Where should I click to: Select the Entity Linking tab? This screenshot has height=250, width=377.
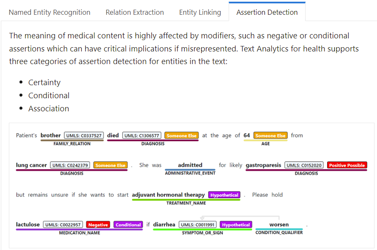point(200,12)
